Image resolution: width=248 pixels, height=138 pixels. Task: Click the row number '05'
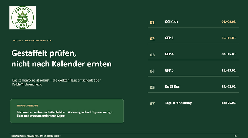[152, 87]
